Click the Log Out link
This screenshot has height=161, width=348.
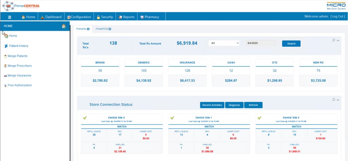pos(338,16)
